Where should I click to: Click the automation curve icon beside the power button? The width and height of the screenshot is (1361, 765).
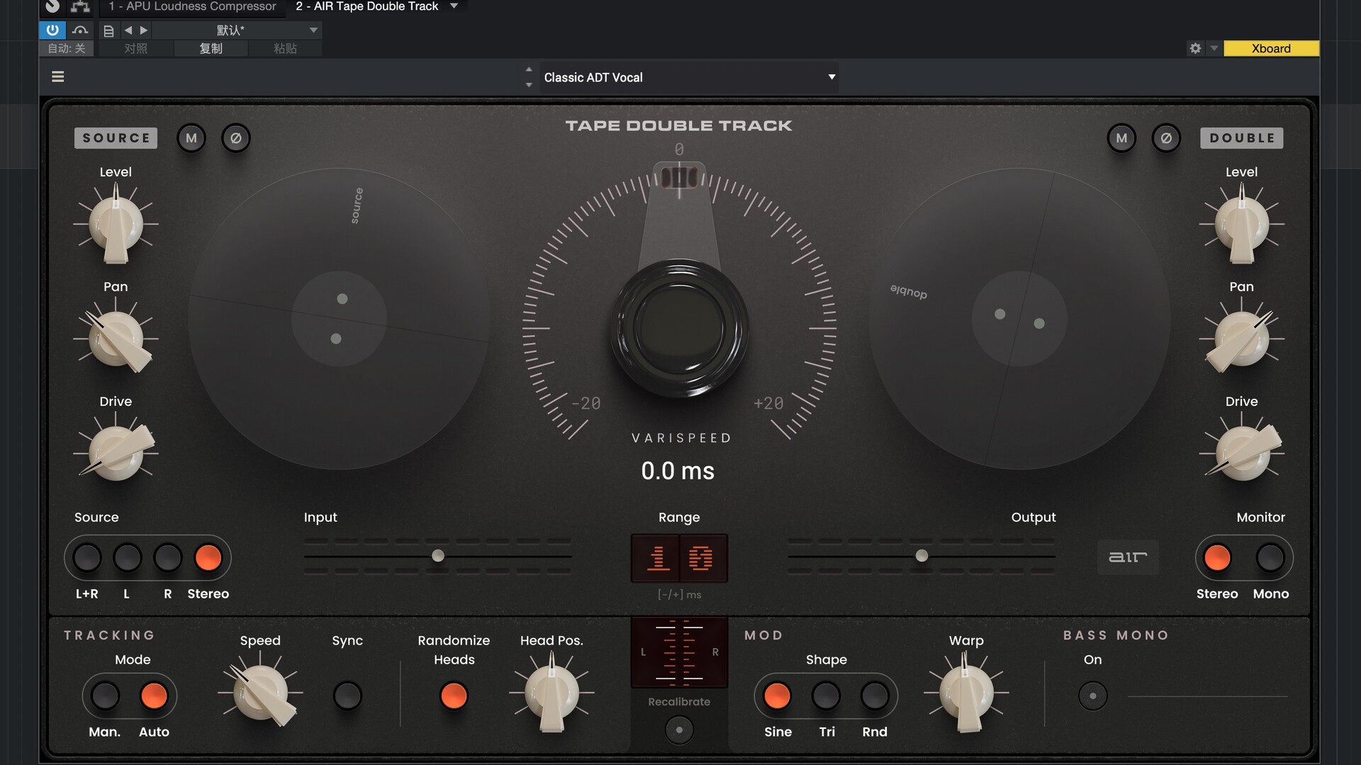click(80, 30)
